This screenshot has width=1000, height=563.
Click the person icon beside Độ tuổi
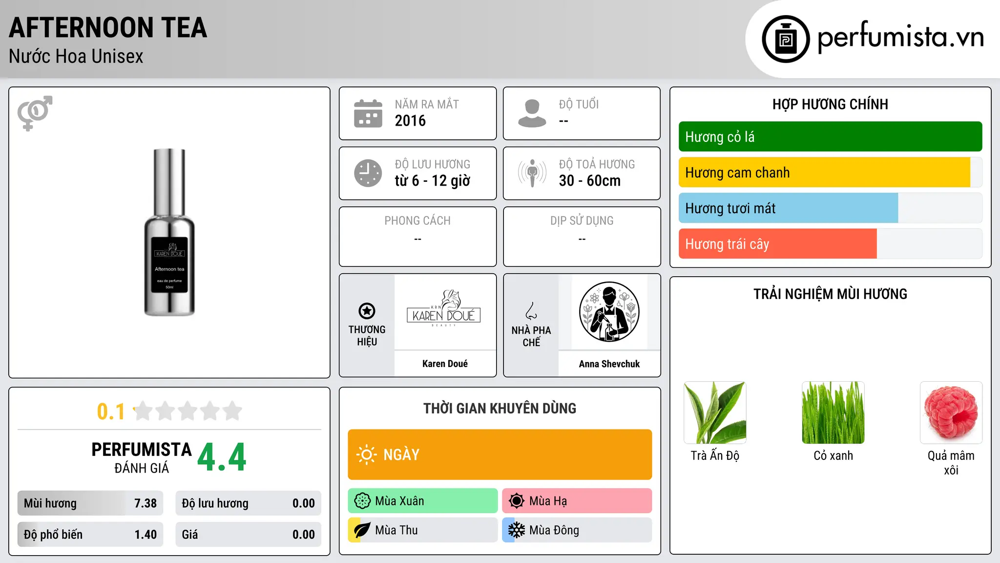(532, 113)
